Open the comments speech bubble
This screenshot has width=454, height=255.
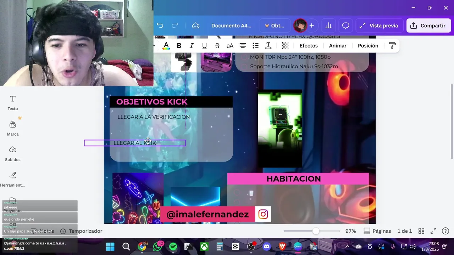tap(345, 25)
